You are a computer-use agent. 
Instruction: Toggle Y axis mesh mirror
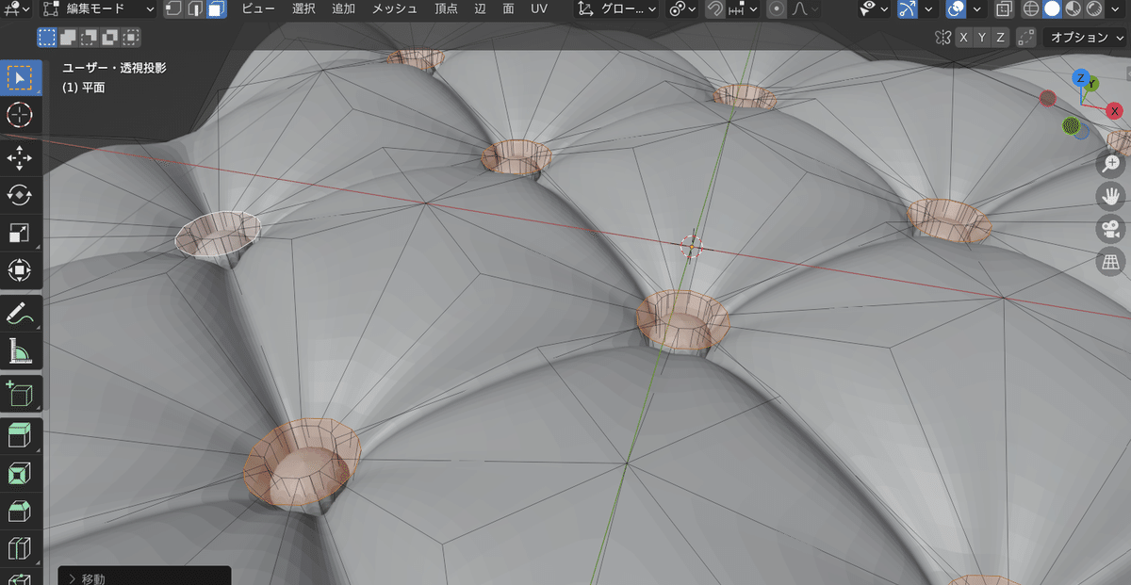pos(982,38)
